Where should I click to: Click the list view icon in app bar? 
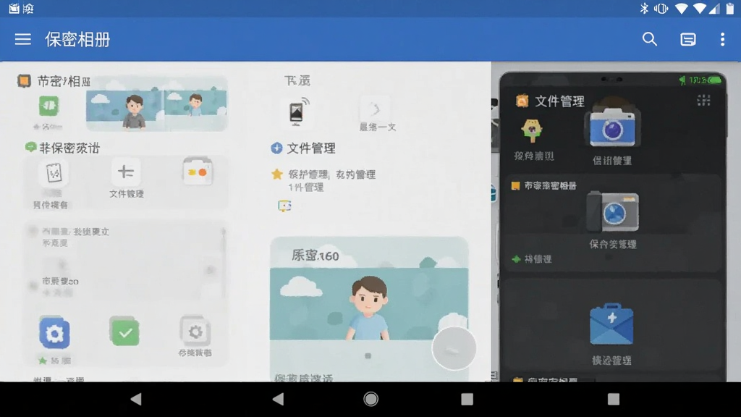click(687, 39)
